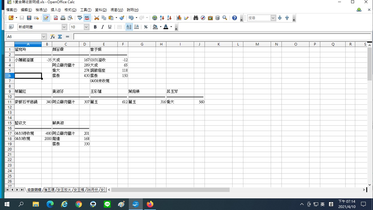This screenshot has height=210, width=373.
Task: Toggle Bold formatting
Action: pos(95,27)
